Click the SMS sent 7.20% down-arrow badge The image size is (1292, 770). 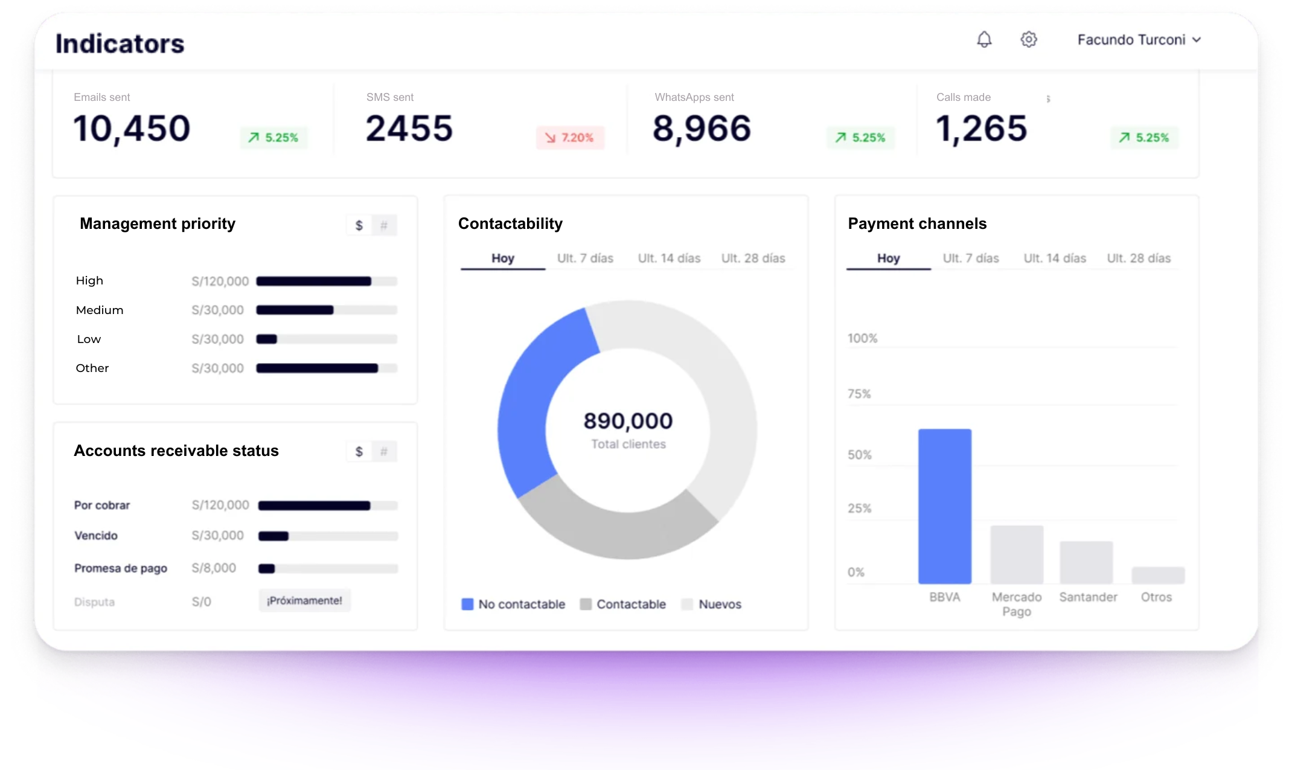click(570, 138)
